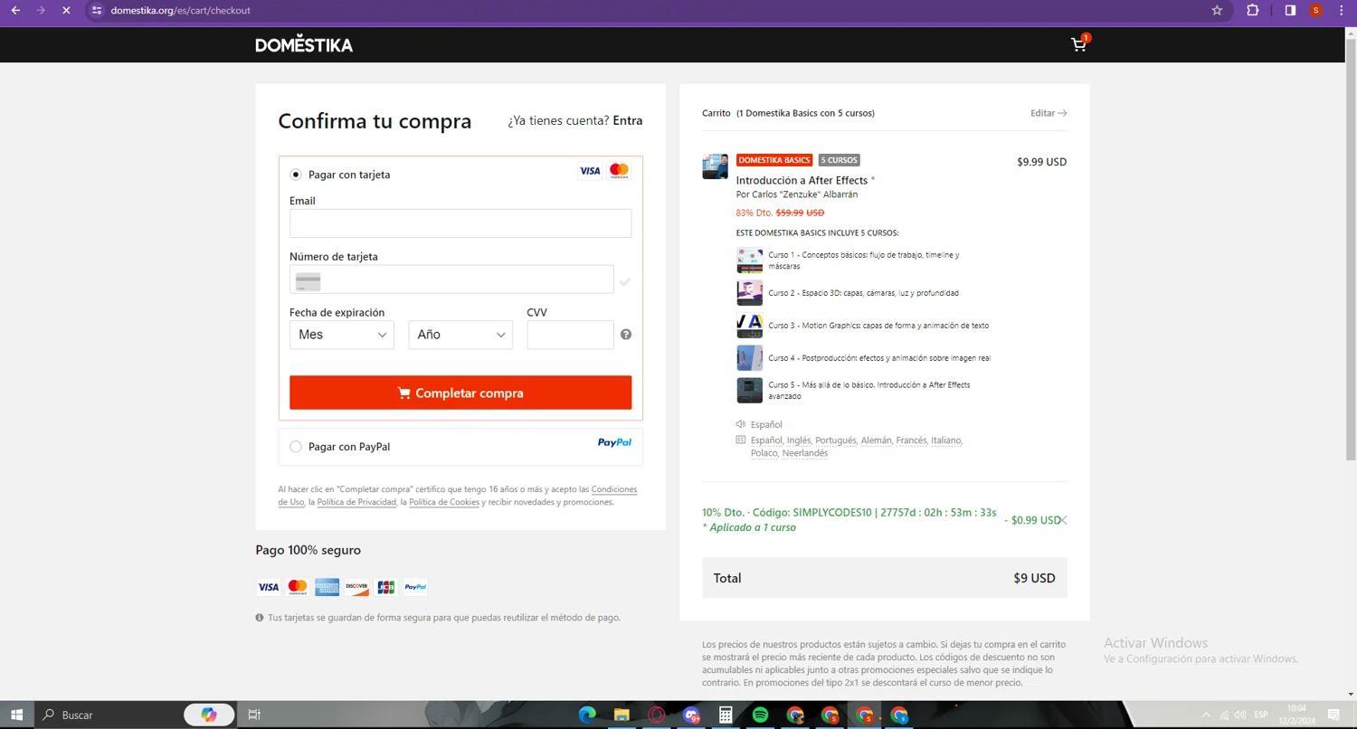
Task: Click Introducción a After Effects title
Action: (x=802, y=180)
